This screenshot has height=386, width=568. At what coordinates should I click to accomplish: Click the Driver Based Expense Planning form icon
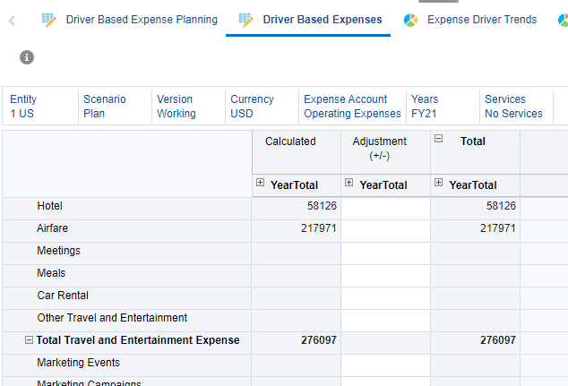(48, 20)
